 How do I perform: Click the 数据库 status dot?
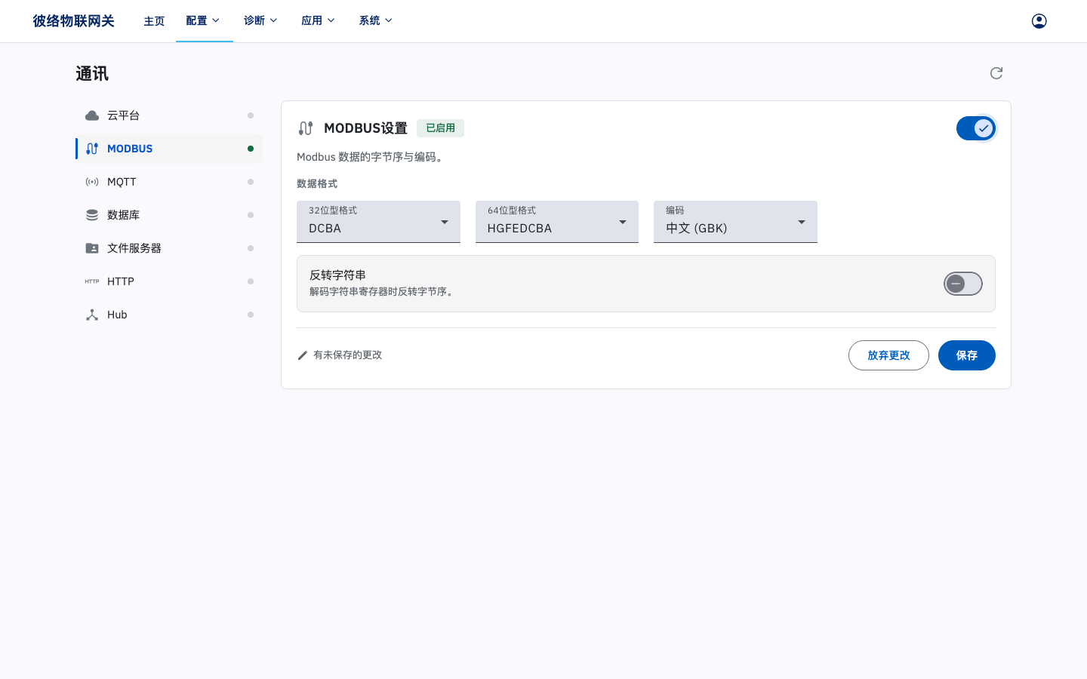click(x=251, y=215)
